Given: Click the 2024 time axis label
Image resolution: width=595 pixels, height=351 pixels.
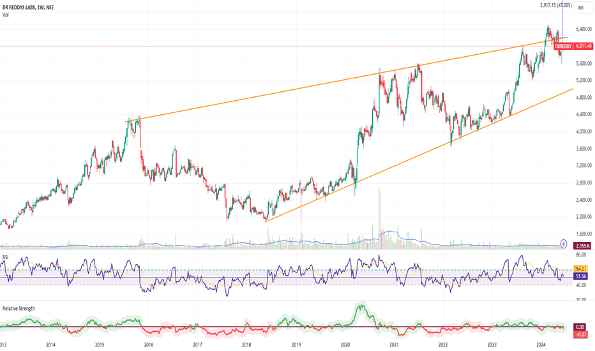Looking at the screenshot, I should click(x=541, y=345).
